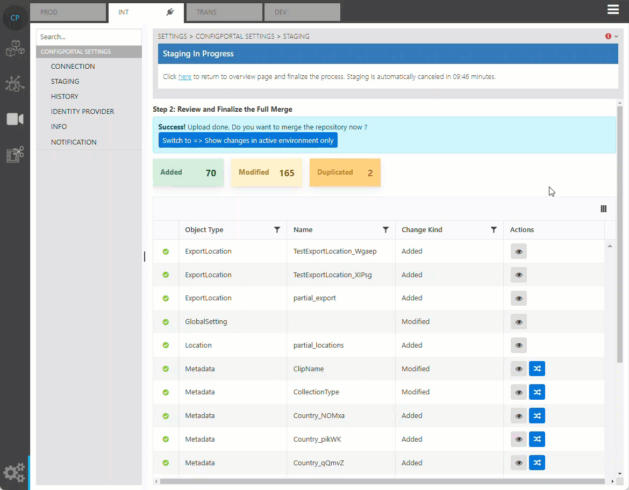
Task: Click the 'here' link to return to overview
Action: tap(184, 77)
